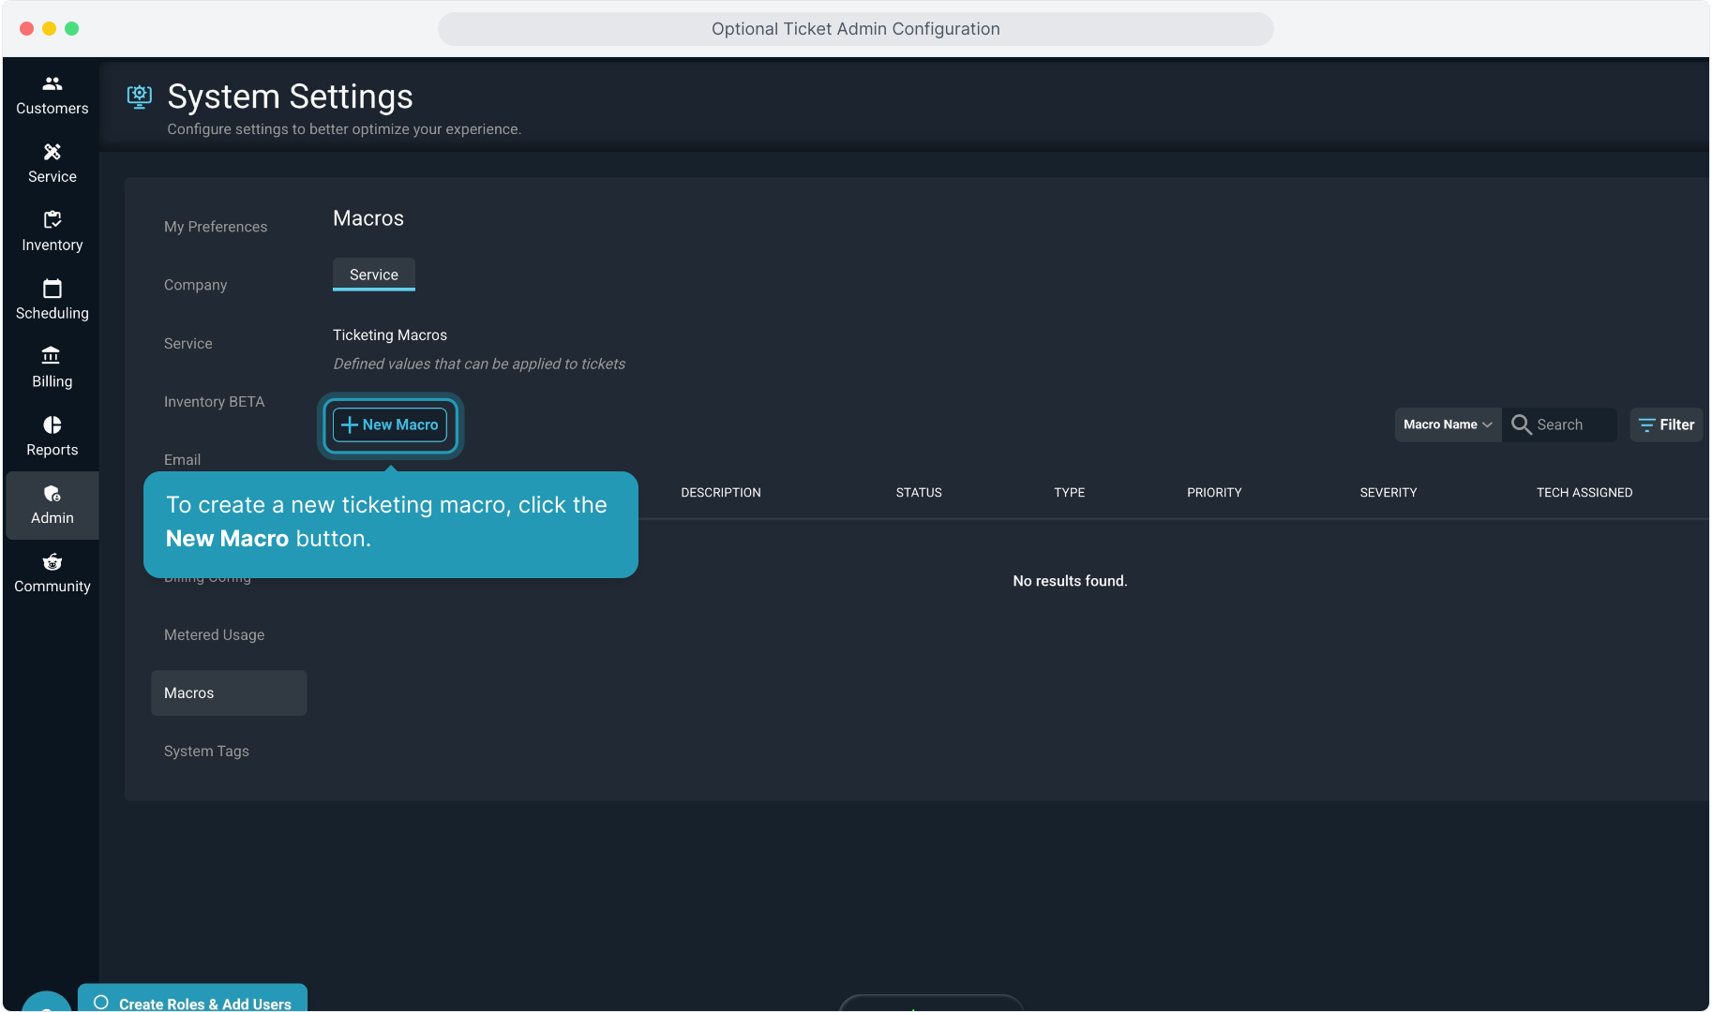1712x1012 pixels.
Task: Open the Filter button
Action: pos(1666,424)
